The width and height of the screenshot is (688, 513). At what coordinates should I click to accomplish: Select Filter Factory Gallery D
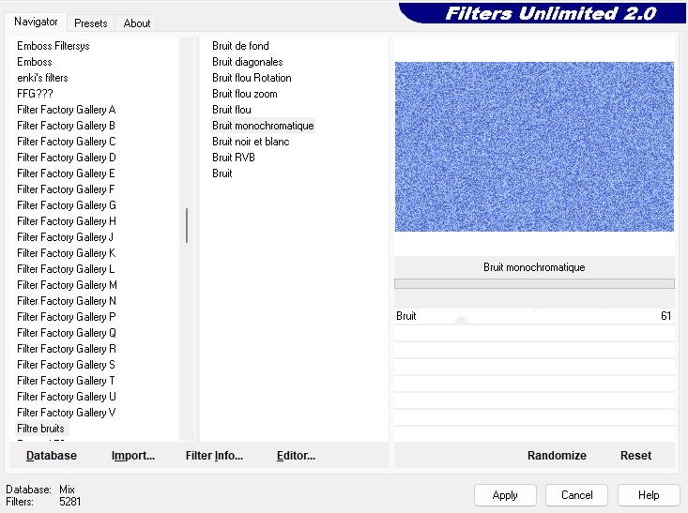pos(67,158)
